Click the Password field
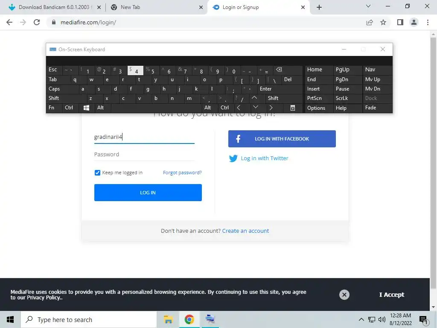The width and height of the screenshot is (437, 328). (144, 155)
